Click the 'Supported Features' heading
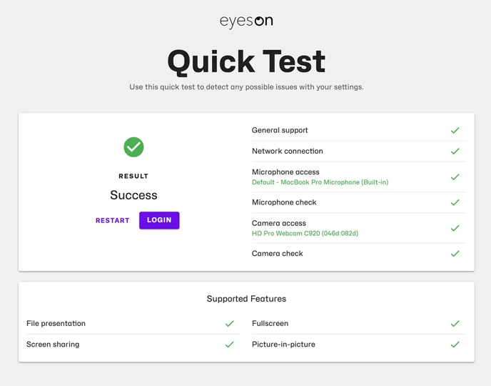Screen dimensions: 491x386 (x=246, y=299)
